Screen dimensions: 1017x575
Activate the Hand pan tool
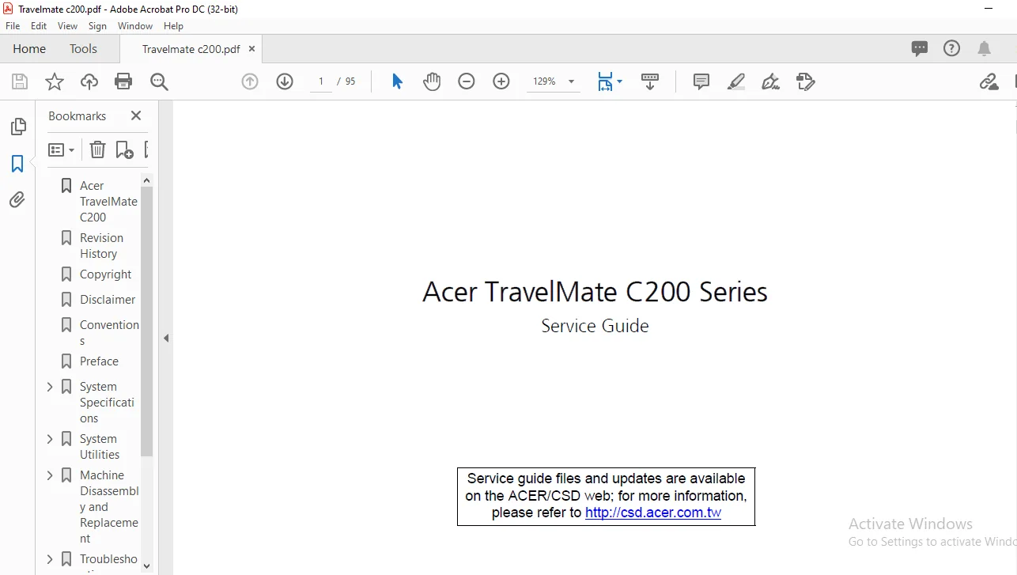431,81
